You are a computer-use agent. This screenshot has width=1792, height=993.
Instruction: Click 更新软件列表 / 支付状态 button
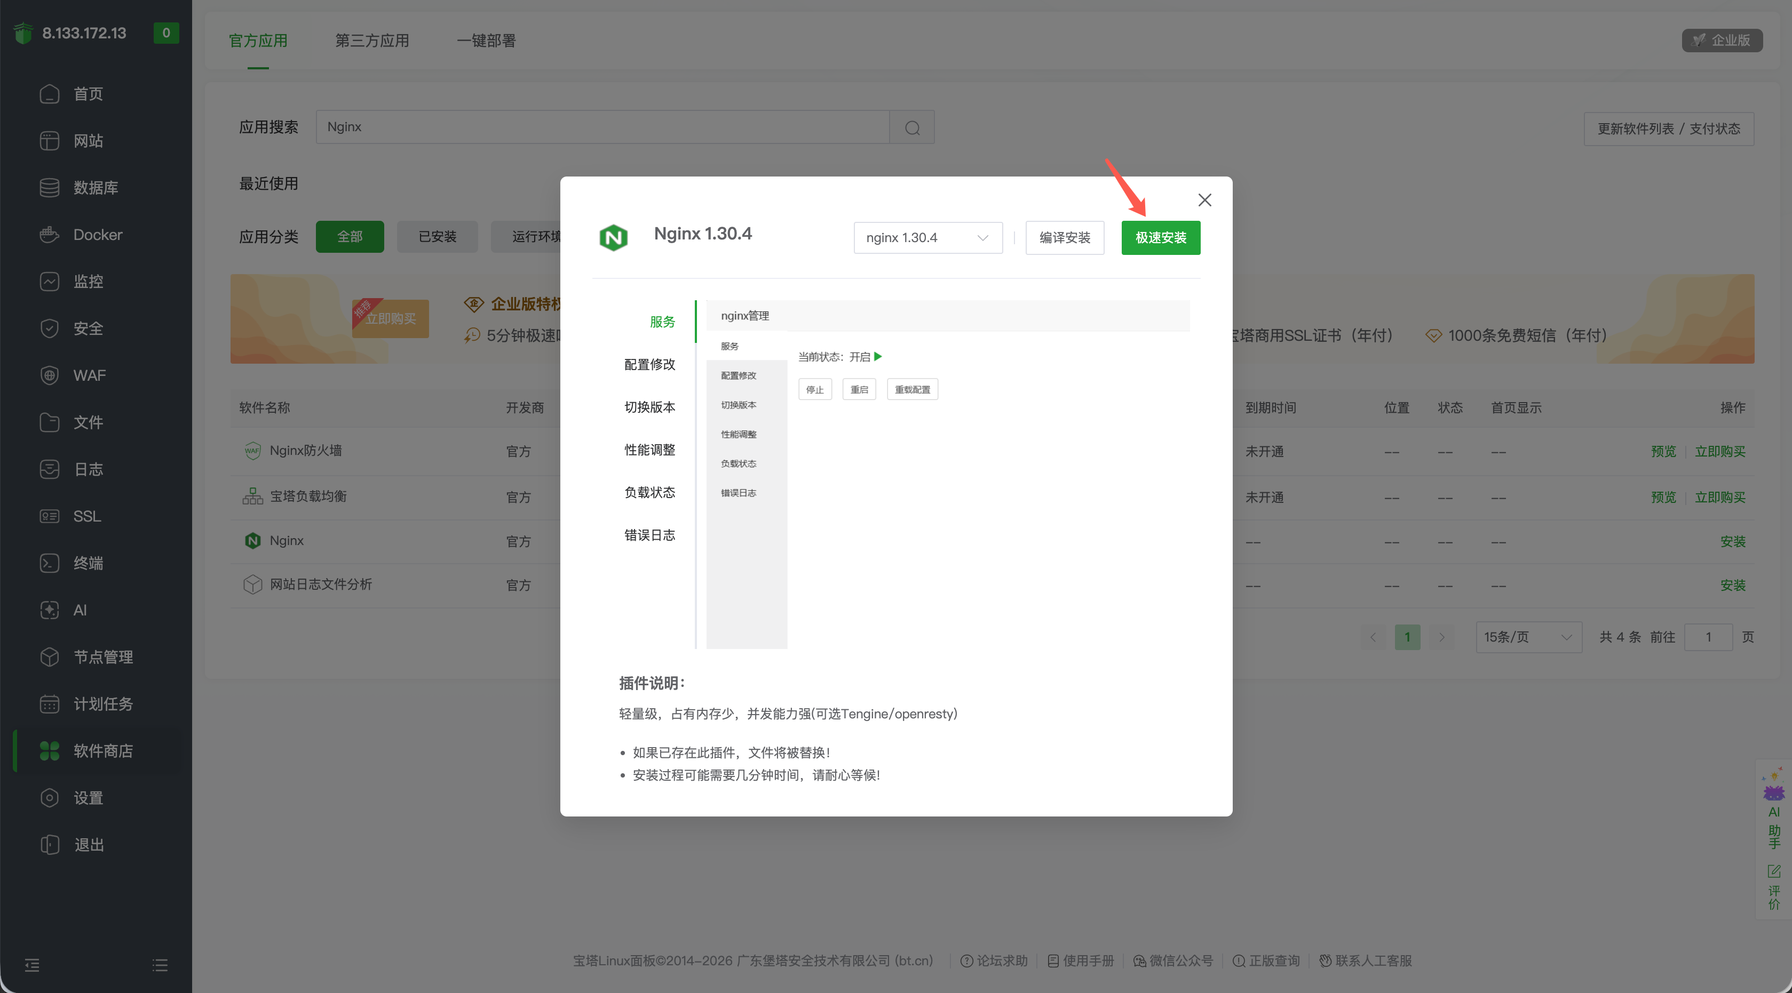(1668, 129)
